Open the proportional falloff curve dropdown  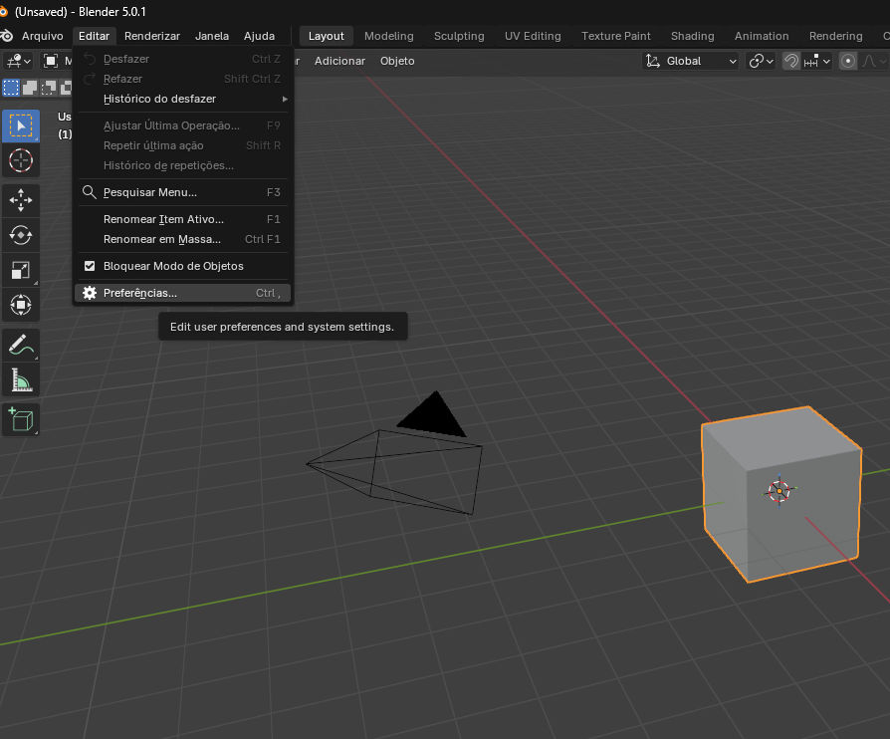(x=873, y=61)
